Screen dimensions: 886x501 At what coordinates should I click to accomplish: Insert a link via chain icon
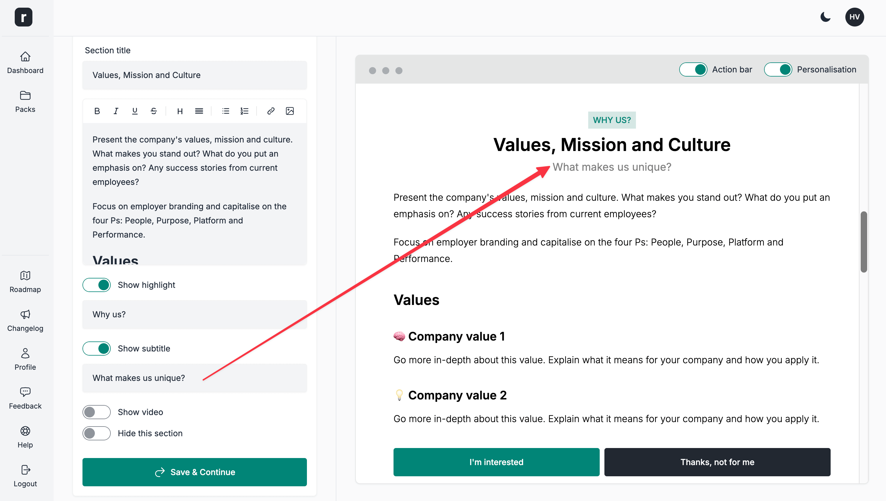coord(271,111)
